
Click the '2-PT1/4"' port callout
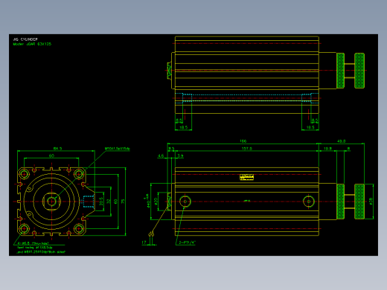point(188,242)
